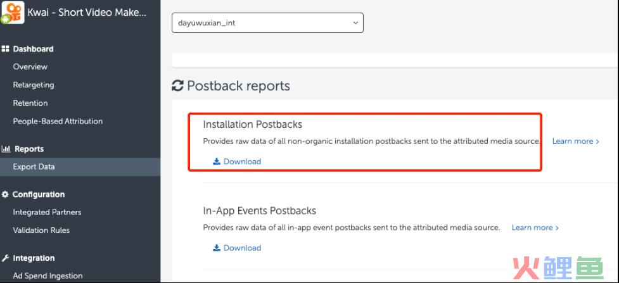Click the Integration wrench icon
The height and width of the screenshot is (283, 619).
click(5, 258)
